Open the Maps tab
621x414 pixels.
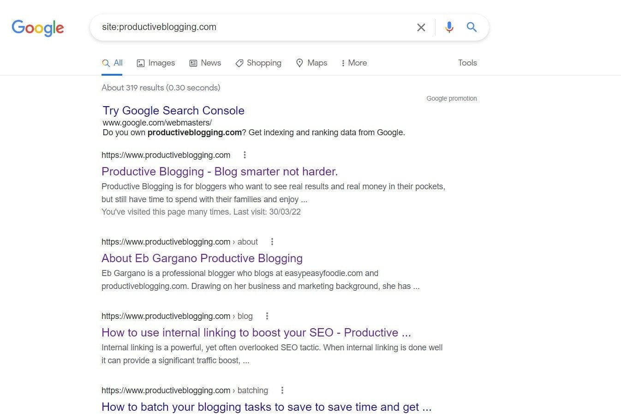[x=311, y=63]
